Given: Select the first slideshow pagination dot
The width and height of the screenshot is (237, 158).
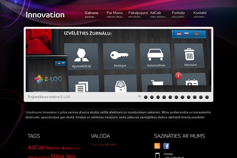Looking at the screenshot, I should pos(140,97).
